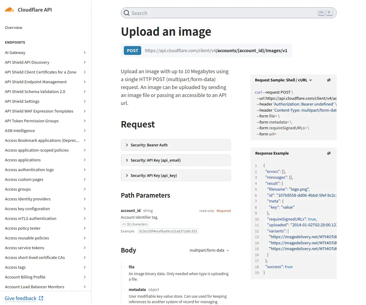
Task: Click the Required label for account_id
Action: point(224,211)
